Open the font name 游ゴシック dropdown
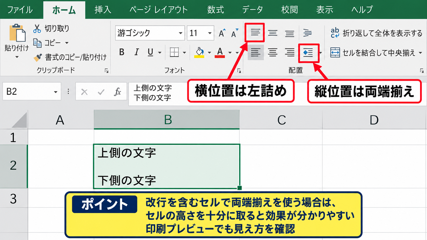Viewport: 427px width, 240px height. (x=181, y=33)
